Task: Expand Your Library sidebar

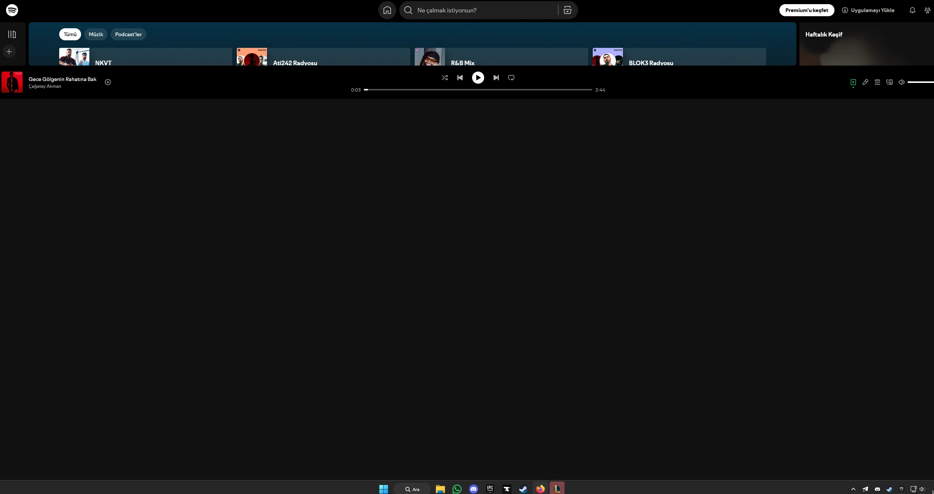Action: tap(12, 34)
